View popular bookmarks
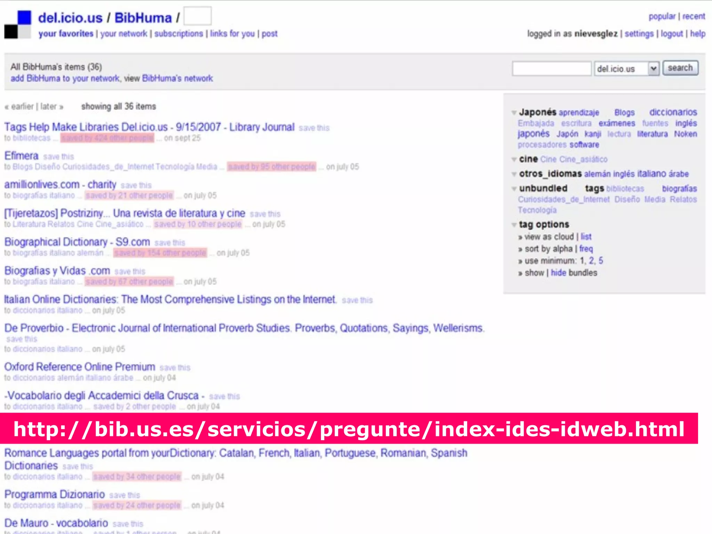Viewport: 712px width, 534px height. click(x=662, y=16)
